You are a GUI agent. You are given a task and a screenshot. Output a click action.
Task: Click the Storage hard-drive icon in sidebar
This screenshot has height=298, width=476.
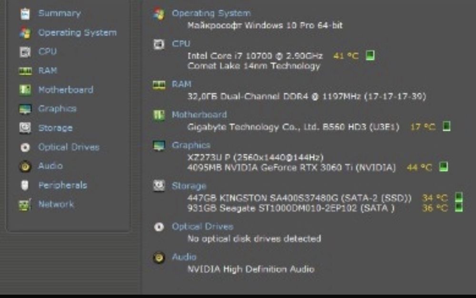25,128
